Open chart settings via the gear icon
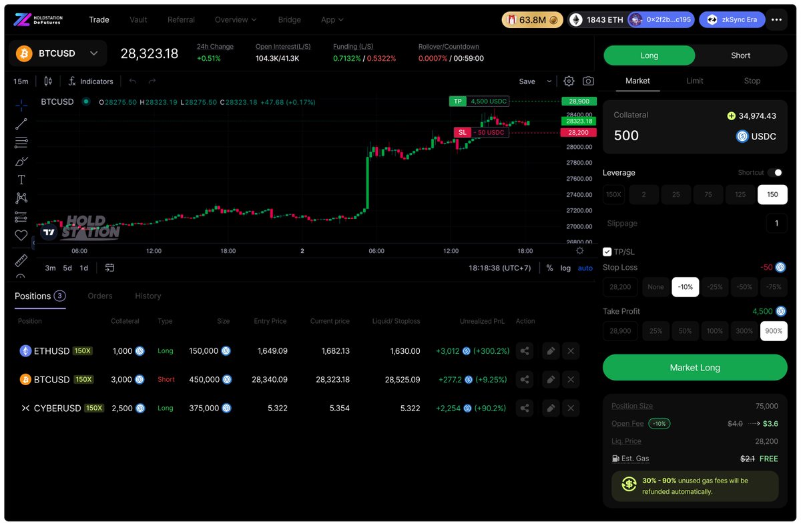 [569, 81]
